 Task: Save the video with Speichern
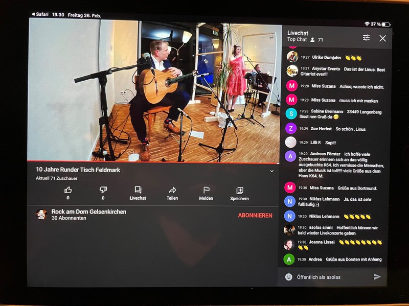239,194
